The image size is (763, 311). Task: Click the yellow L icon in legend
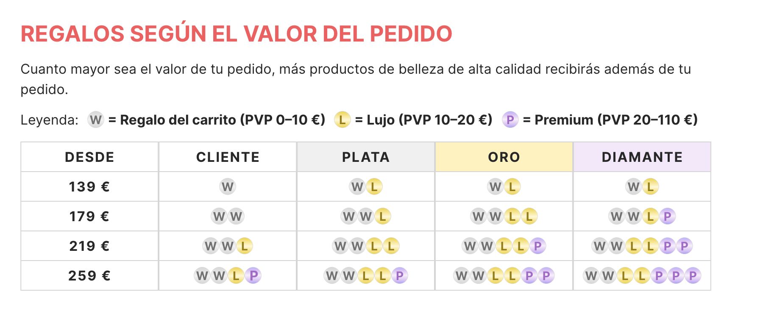pos(342,120)
